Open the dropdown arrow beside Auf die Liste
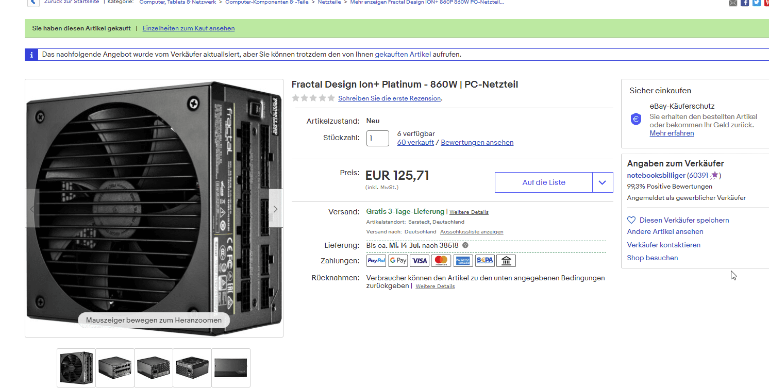The height and width of the screenshot is (388, 769). click(603, 182)
